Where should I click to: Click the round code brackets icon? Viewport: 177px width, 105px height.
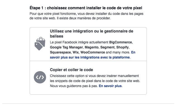pyautogui.click(x=40, y=77)
